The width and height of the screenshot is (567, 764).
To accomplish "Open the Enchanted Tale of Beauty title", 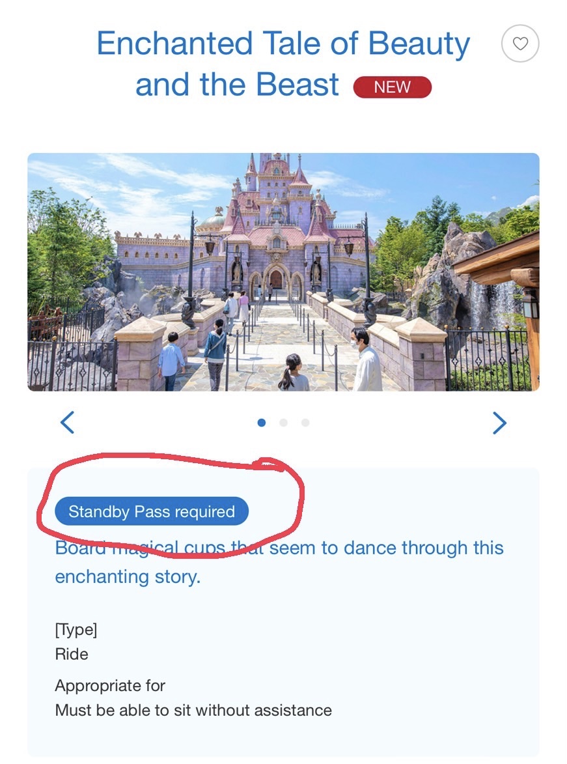I will coord(284,63).
